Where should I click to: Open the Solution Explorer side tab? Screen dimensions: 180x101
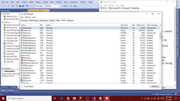(178, 40)
